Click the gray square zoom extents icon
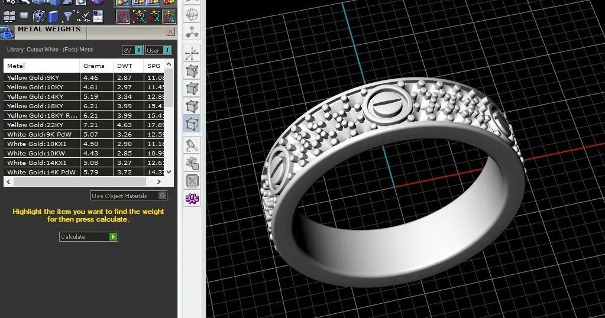605x318 pixels. pos(192,181)
